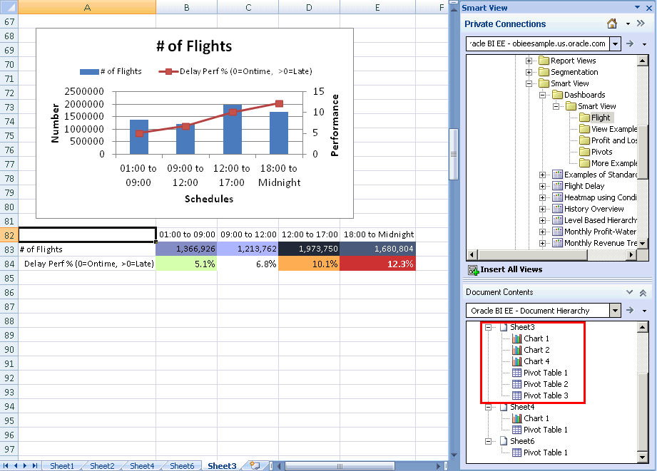Viewport: 657px width, 471px height.
Task: Click the double up-chevron in Document Contents
Action: [x=643, y=293]
